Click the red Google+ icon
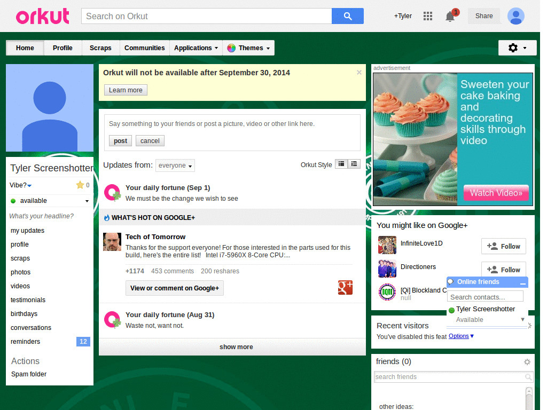Screen dimensions: 547x410 click(345, 288)
